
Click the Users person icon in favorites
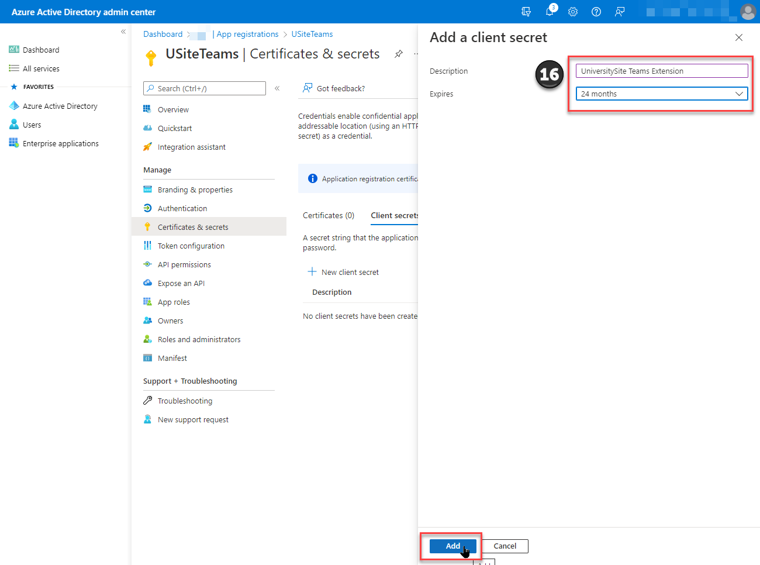[x=14, y=125]
